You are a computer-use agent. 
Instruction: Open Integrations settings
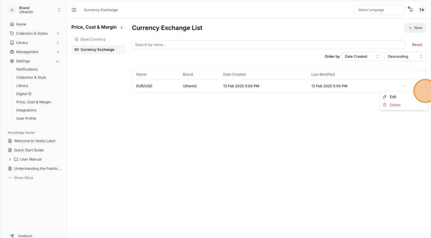tap(26, 110)
